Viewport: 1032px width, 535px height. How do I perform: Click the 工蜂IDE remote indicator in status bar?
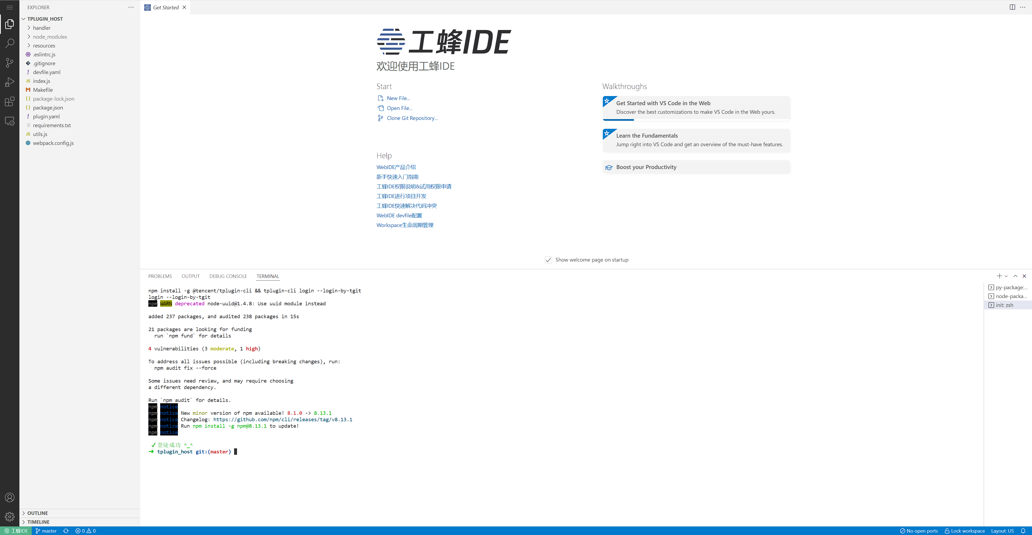[16, 531]
